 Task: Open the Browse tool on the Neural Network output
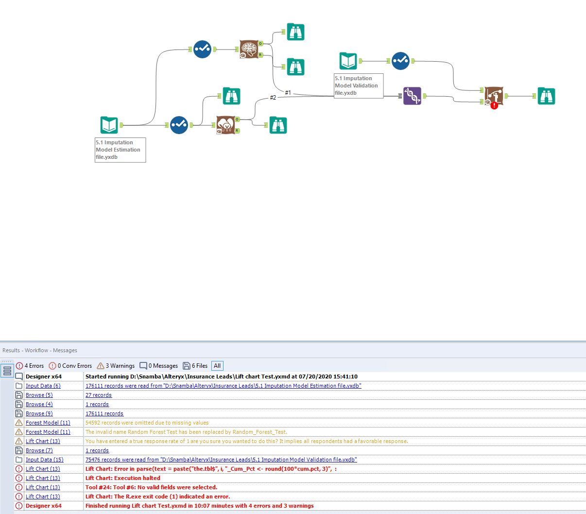(x=295, y=32)
